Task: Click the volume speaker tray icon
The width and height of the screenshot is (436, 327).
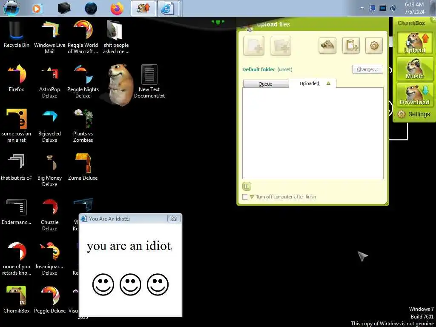Action: pyautogui.click(x=393, y=8)
